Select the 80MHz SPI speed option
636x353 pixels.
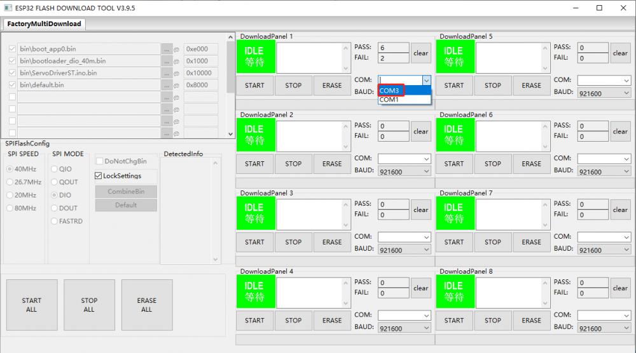click(x=10, y=208)
